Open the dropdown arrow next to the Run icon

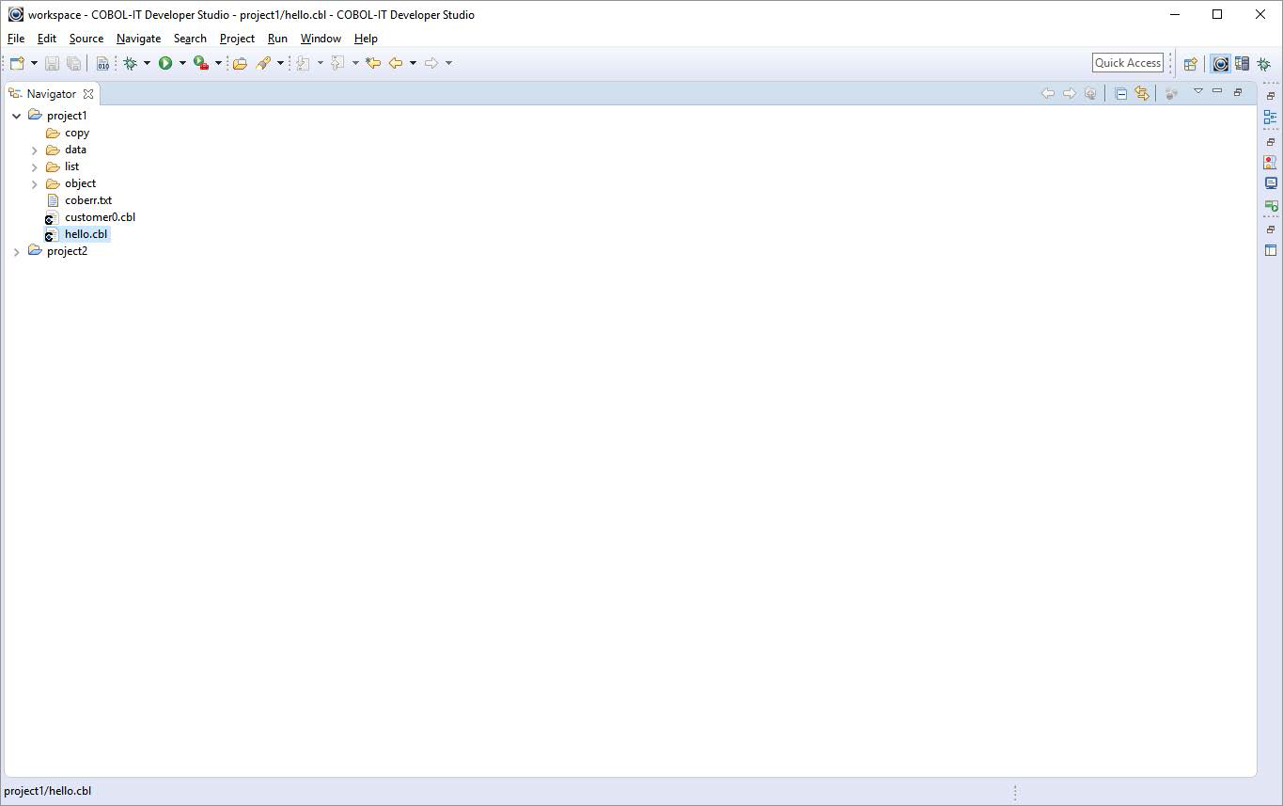(x=181, y=63)
